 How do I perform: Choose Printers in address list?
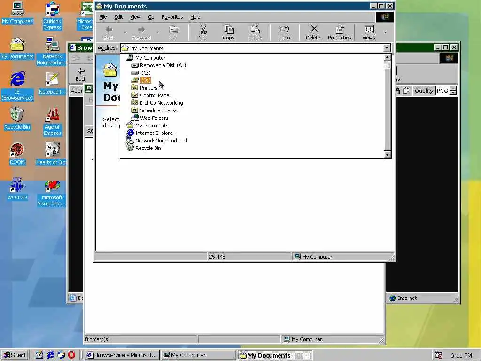pos(148,88)
